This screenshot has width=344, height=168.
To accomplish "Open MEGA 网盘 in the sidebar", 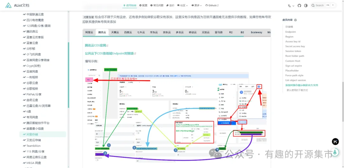I will [33, 163].
